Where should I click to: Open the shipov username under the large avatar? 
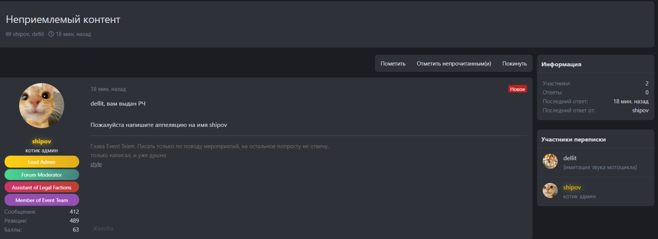(42, 141)
